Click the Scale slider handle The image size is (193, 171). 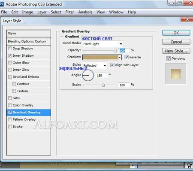pos(103,85)
